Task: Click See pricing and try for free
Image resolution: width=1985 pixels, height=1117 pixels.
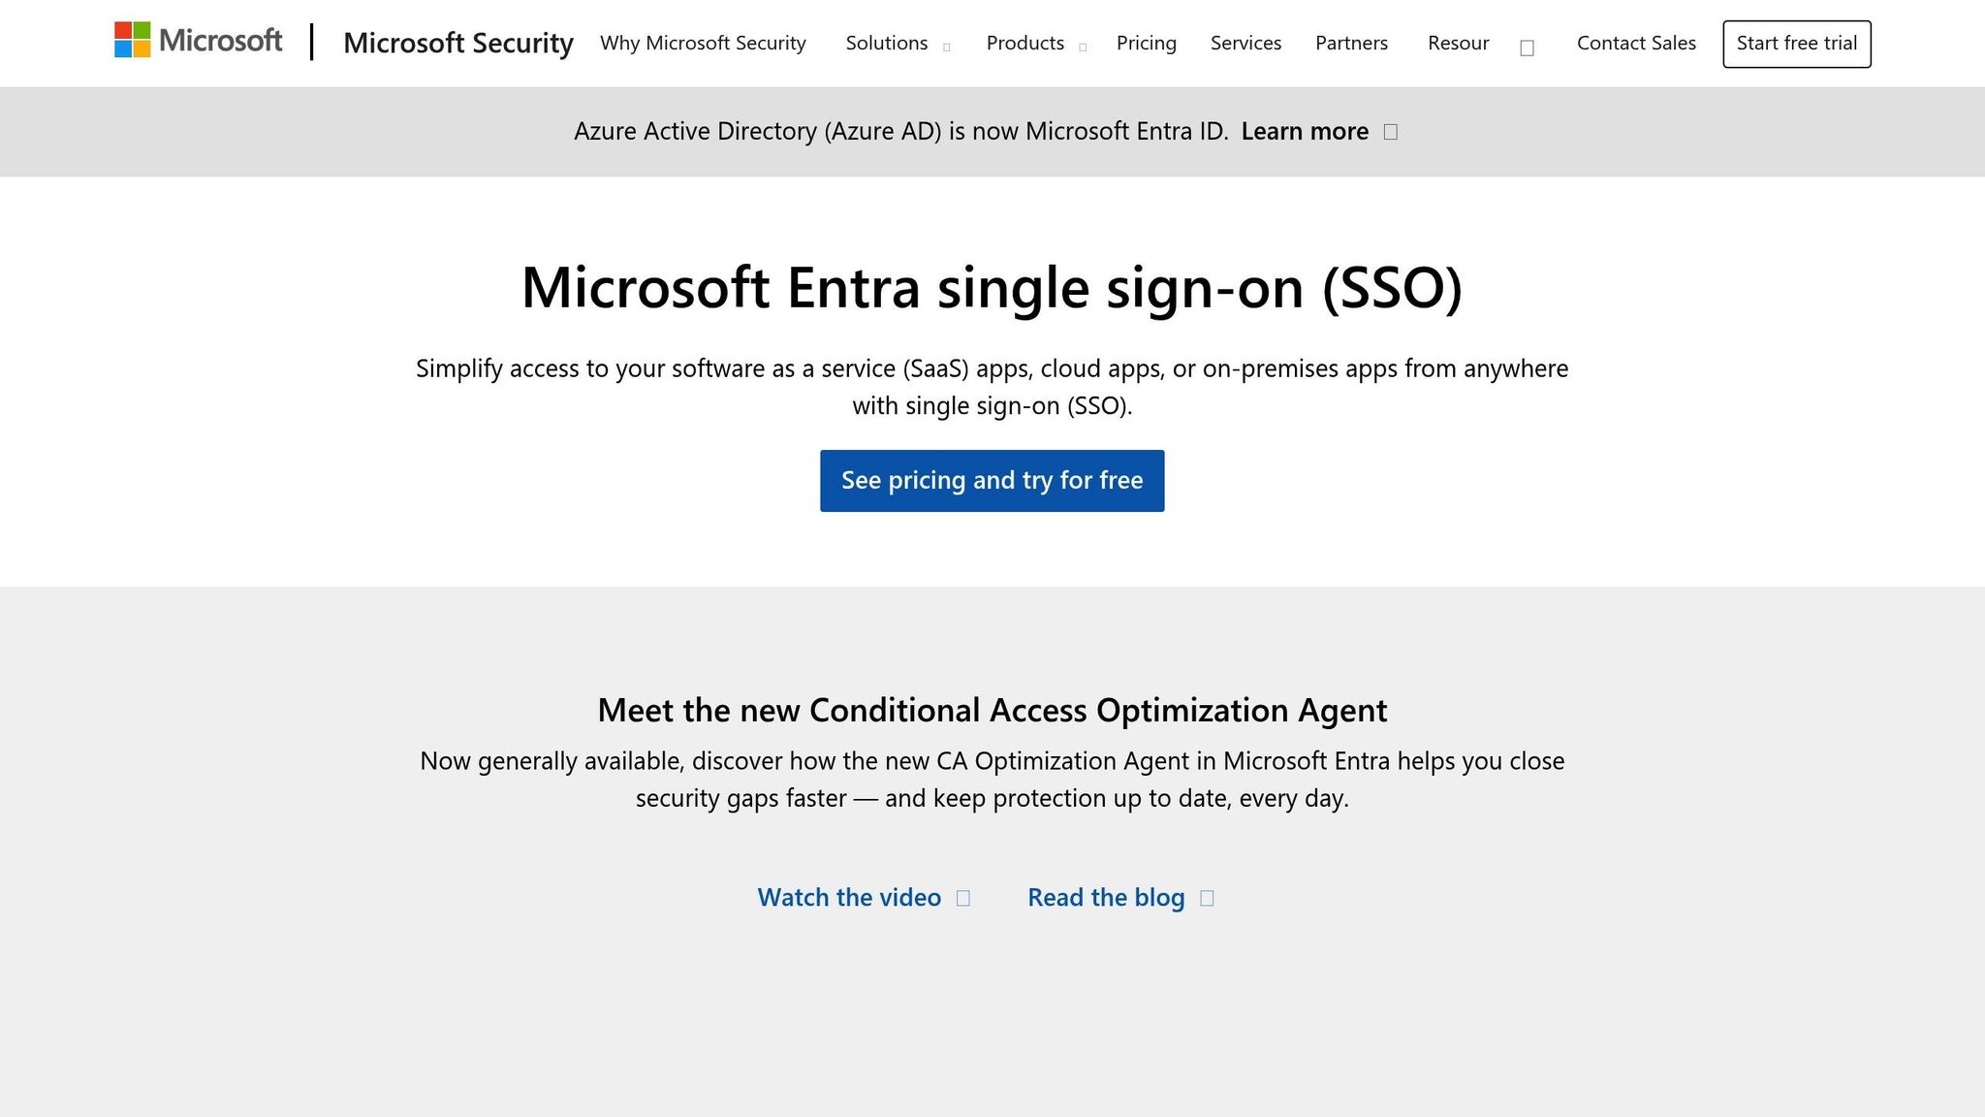Action: [992, 481]
